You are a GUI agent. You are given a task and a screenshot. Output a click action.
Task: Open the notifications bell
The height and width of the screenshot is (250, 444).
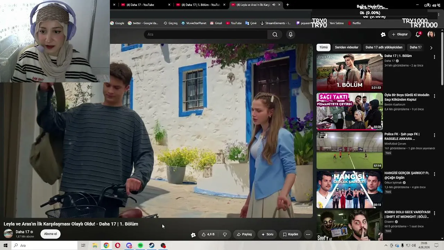[418, 34]
